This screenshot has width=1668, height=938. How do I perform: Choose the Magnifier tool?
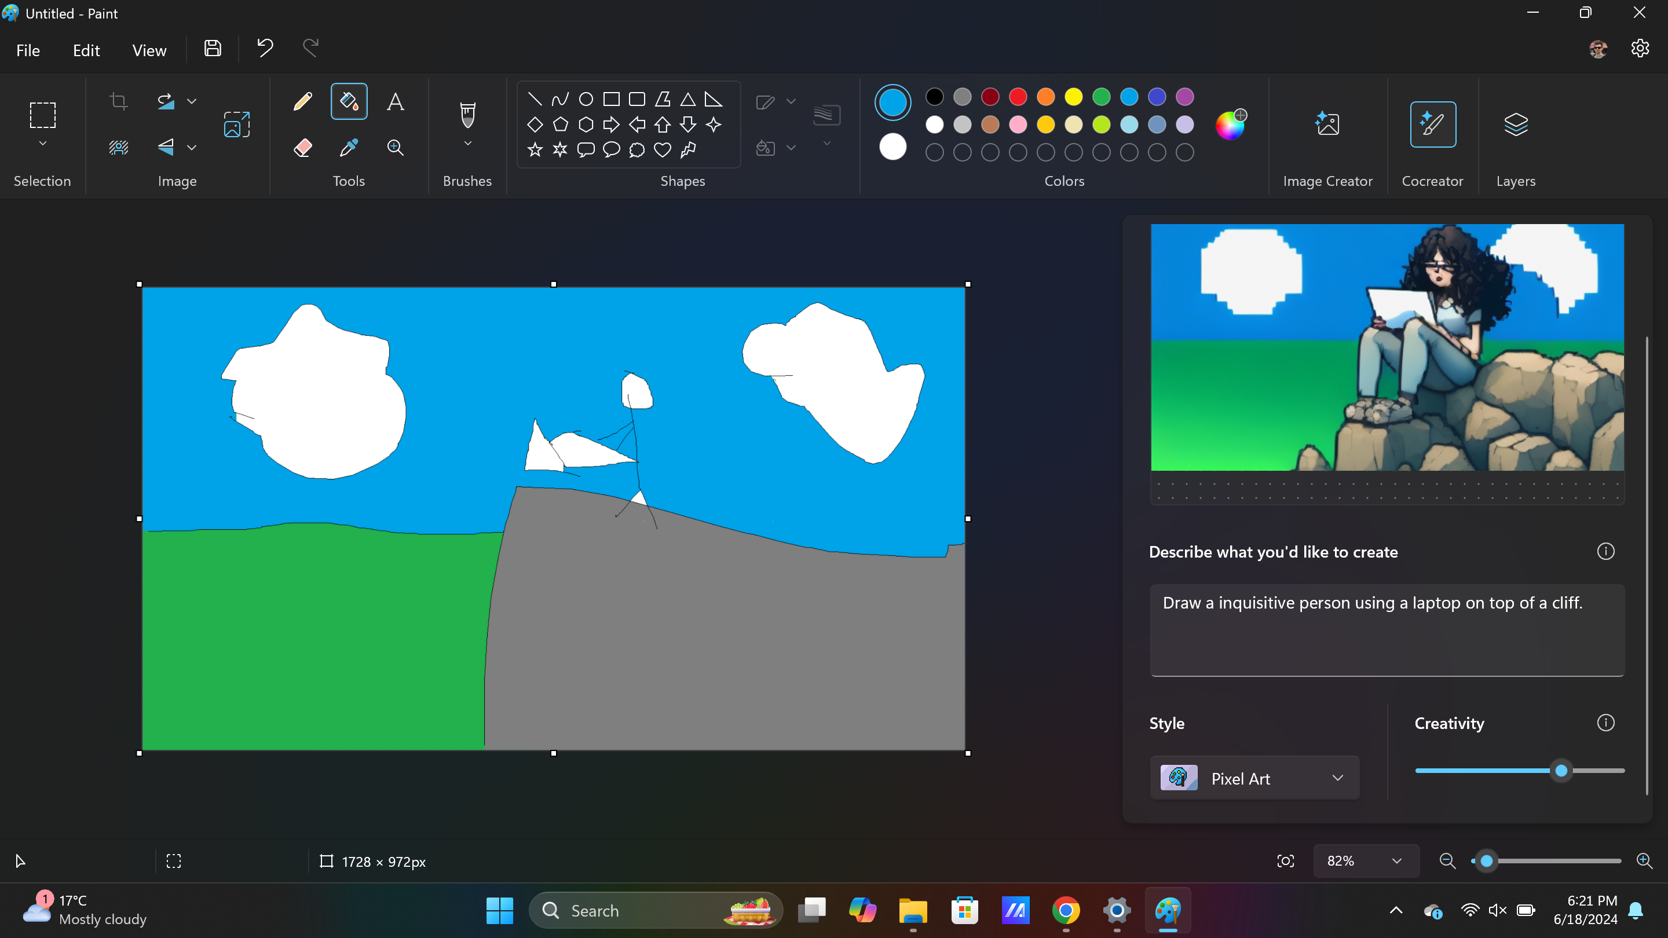[x=395, y=148]
